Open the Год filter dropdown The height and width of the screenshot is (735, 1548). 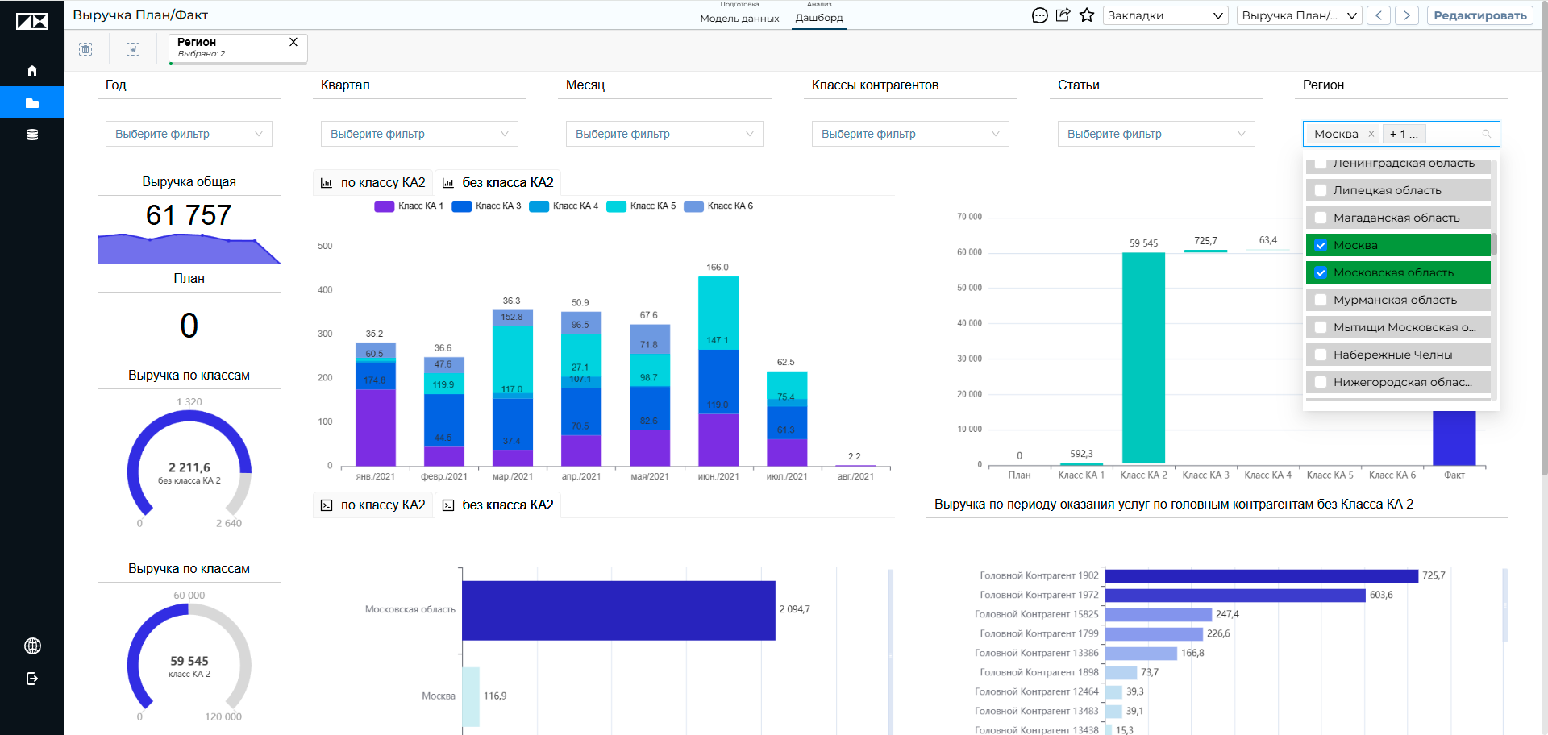[189, 134]
